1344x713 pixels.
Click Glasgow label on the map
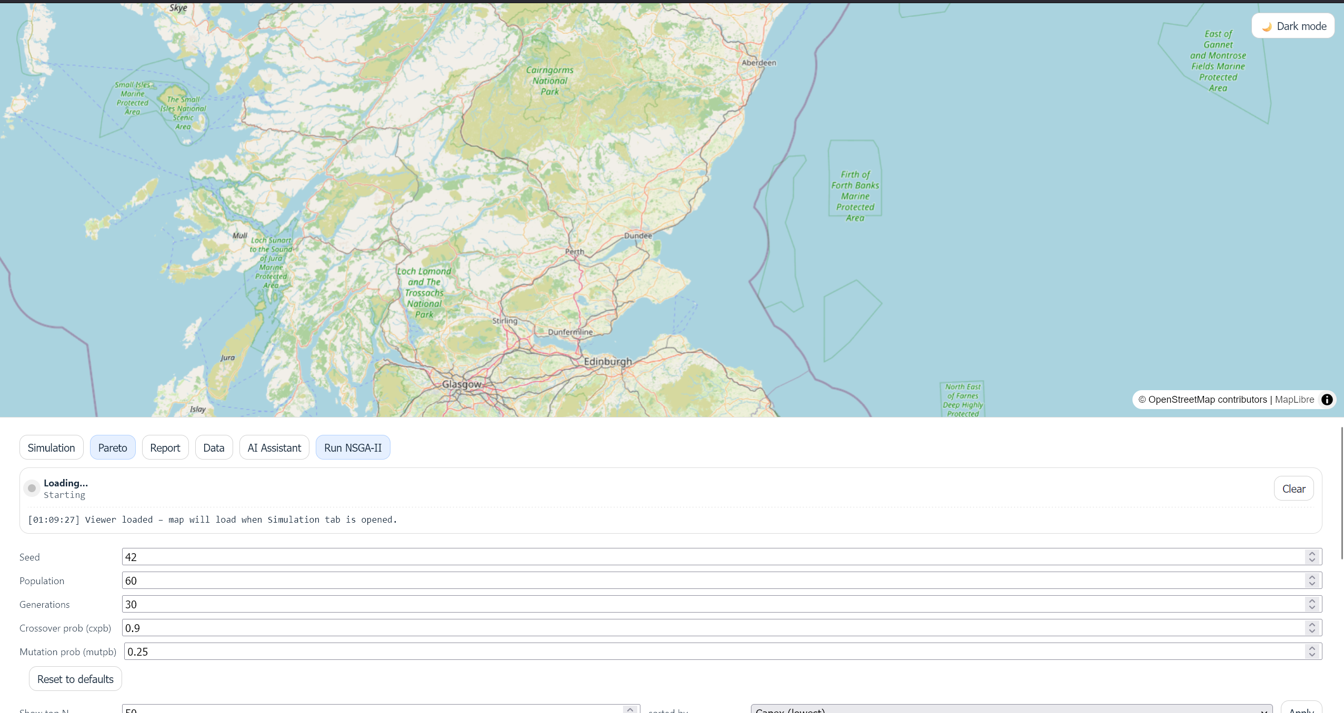(x=462, y=384)
